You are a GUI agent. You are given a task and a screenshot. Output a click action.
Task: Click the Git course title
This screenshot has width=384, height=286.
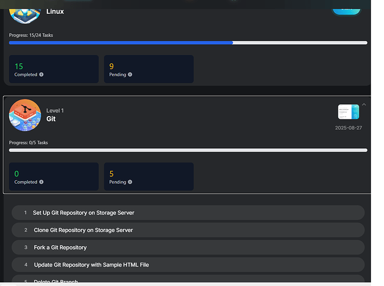(x=51, y=120)
